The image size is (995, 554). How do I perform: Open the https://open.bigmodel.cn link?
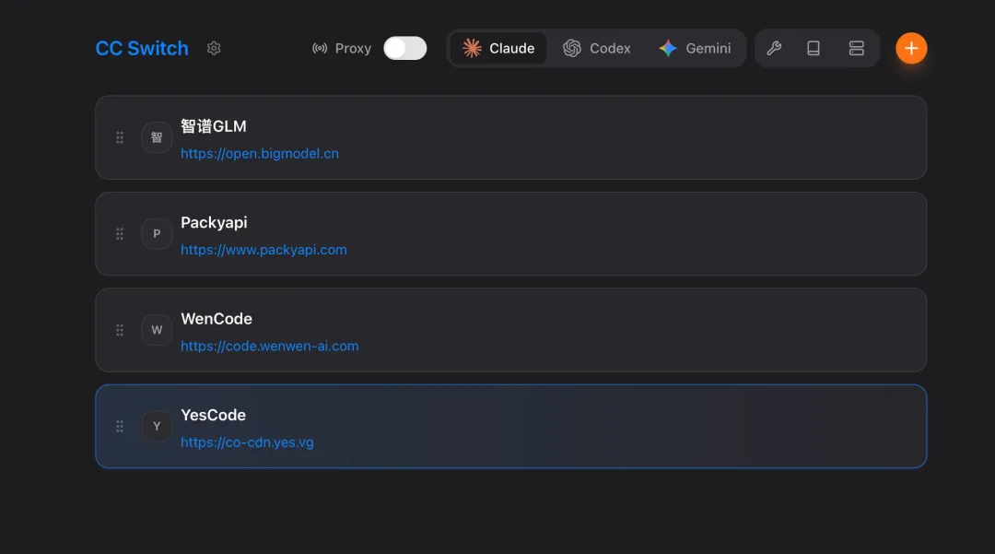[x=260, y=154]
